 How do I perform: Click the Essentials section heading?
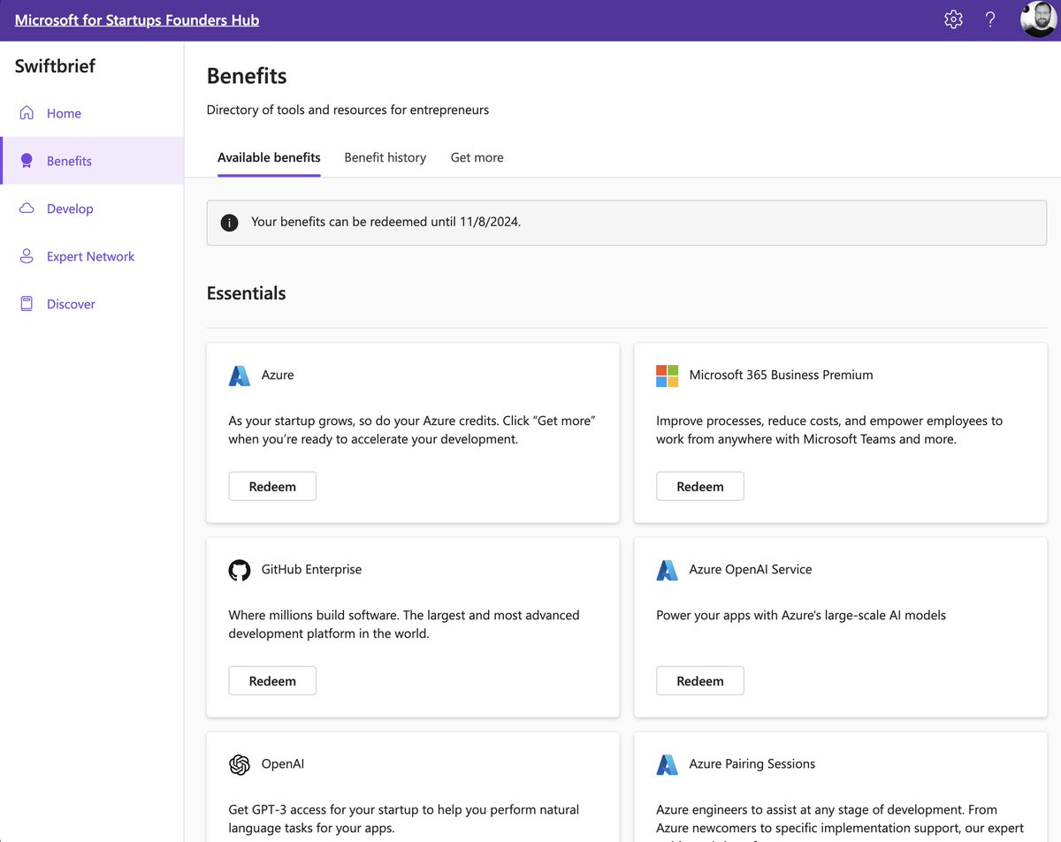tap(246, 293)
